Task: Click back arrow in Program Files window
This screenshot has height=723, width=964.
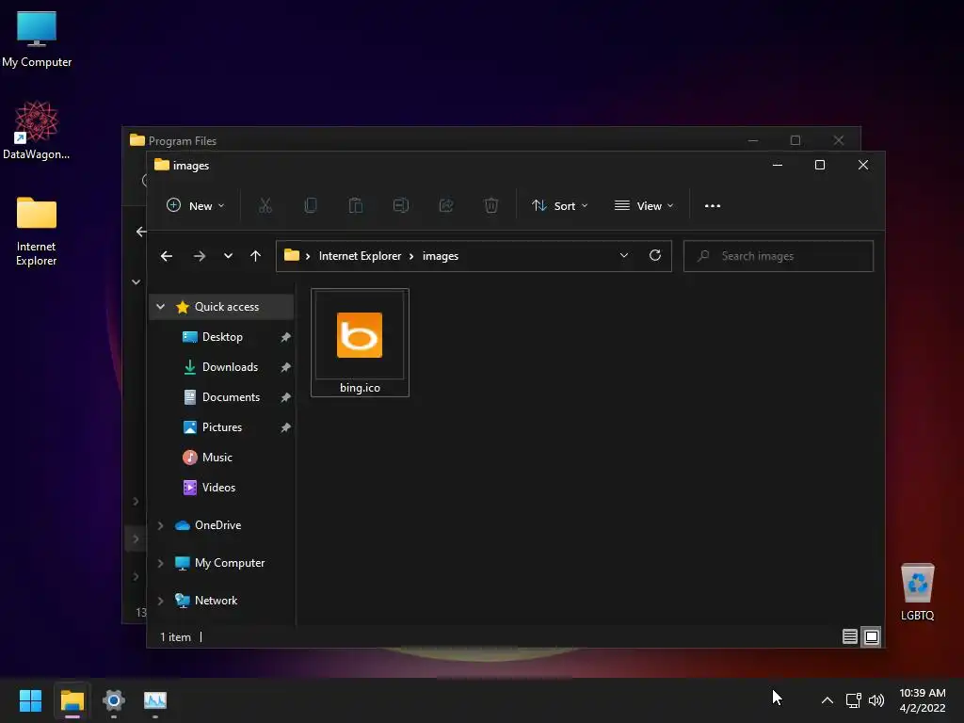Action: click(x=141, y=232)
